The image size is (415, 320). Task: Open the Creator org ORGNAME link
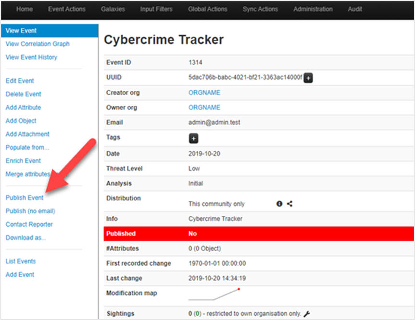click(x=204, y=93)
